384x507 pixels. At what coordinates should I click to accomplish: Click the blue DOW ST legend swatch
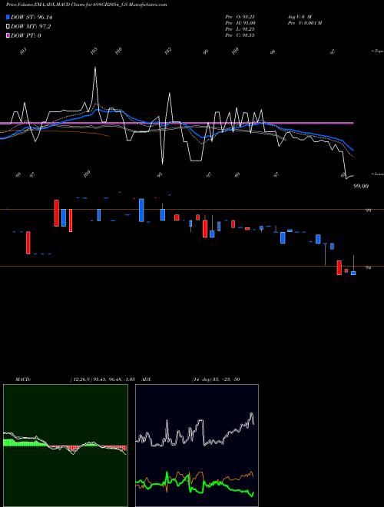[8, 17]
